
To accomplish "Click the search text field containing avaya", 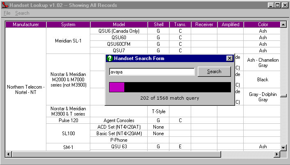I will click(152, 72).
